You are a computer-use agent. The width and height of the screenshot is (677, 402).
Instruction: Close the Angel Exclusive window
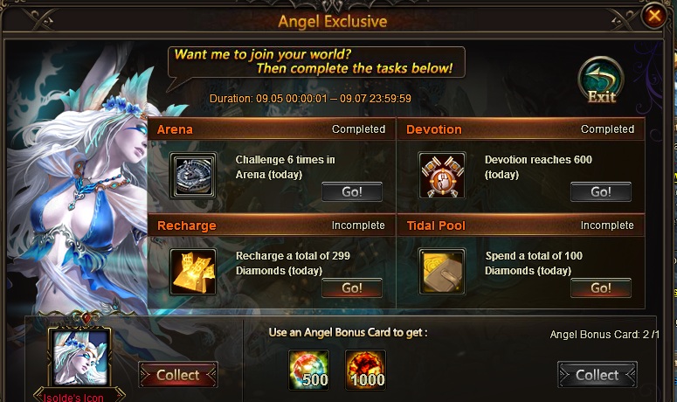coord(654,16)
